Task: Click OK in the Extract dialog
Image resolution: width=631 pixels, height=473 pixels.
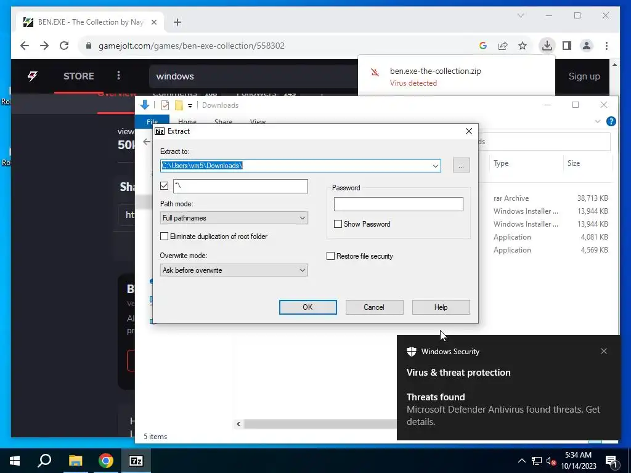Action: pos(308,307)
